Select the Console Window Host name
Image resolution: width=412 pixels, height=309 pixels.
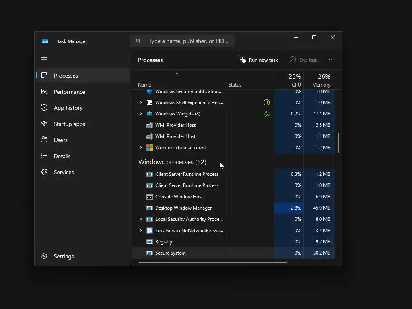pos(179,197)
